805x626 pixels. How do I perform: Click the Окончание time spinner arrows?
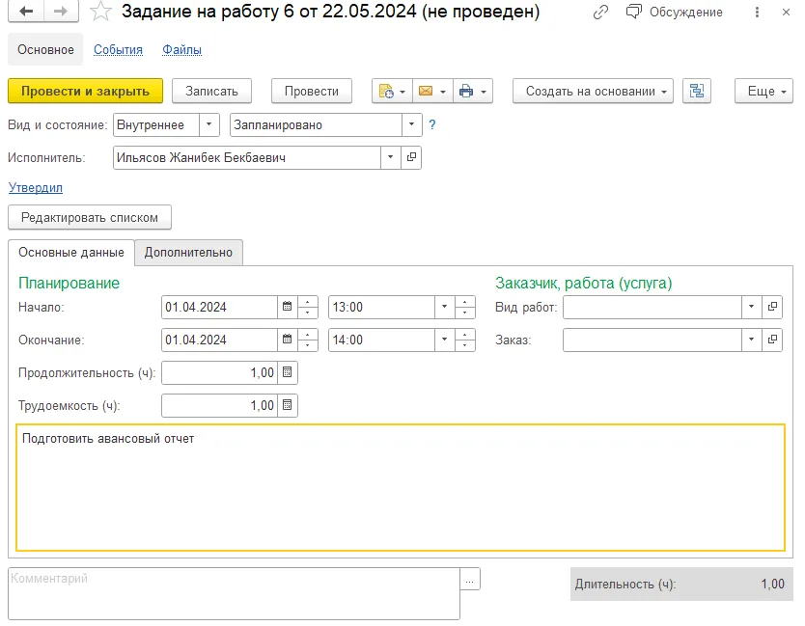pyautogui.click(x=465, y=340)
